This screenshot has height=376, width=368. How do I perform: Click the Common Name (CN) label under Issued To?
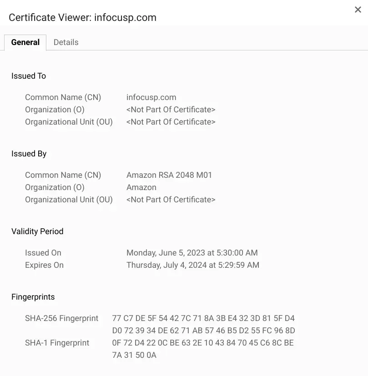[63, 97]
